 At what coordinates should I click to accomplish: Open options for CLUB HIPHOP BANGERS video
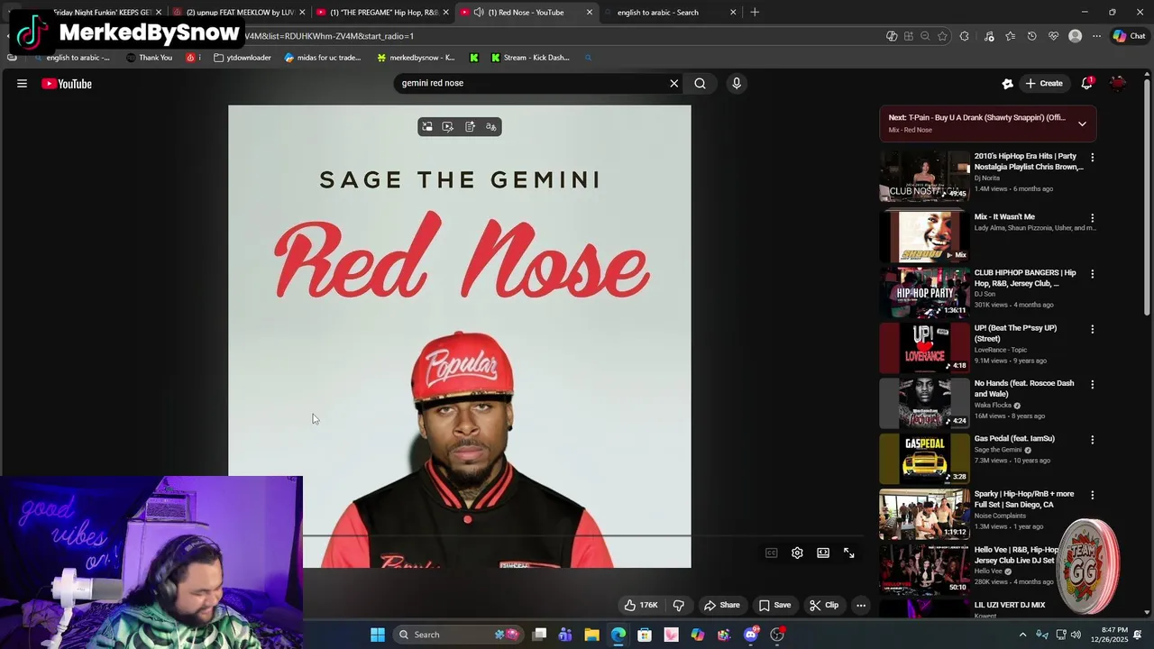tap(1092, 273)
